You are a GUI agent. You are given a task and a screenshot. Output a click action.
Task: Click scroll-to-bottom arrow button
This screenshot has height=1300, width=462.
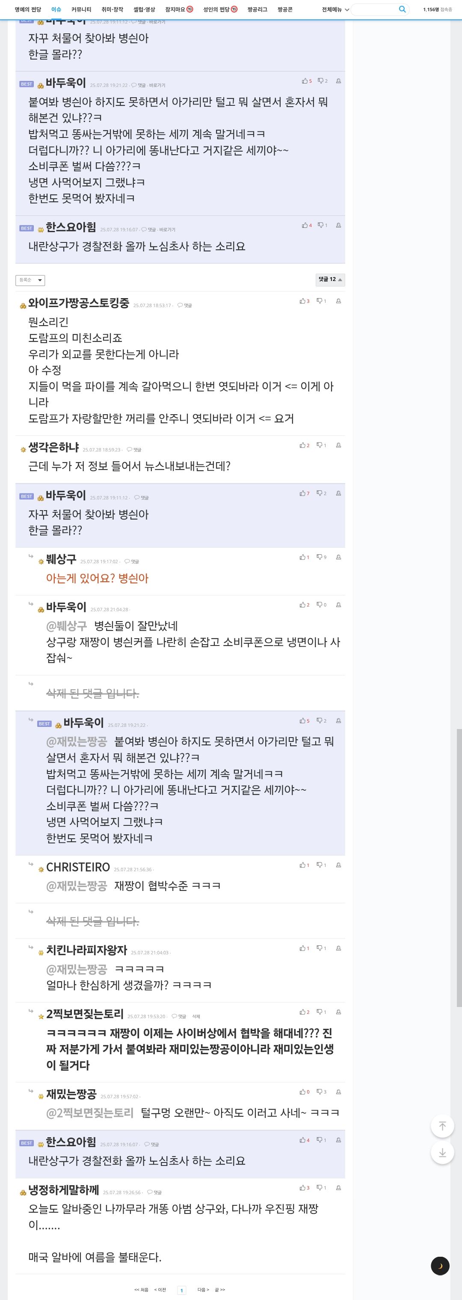coord(442,1153)
